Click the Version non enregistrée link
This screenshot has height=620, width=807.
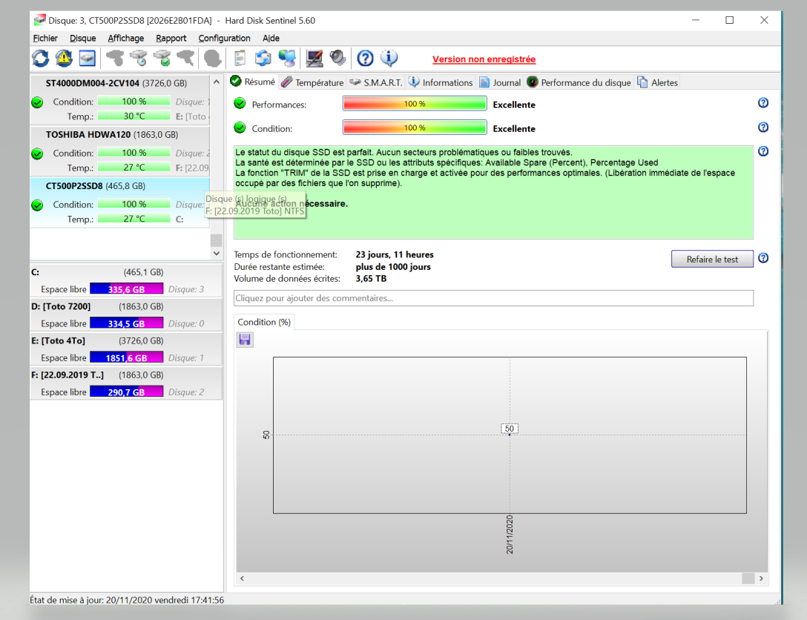(x=484, y=59)
